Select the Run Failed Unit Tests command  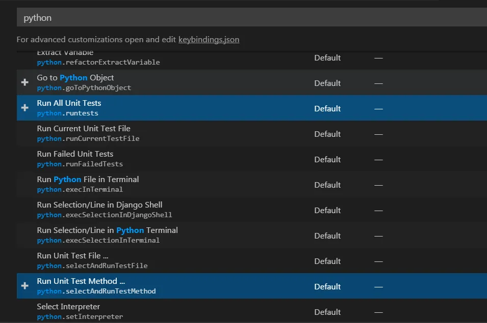(x=75, y=154)
